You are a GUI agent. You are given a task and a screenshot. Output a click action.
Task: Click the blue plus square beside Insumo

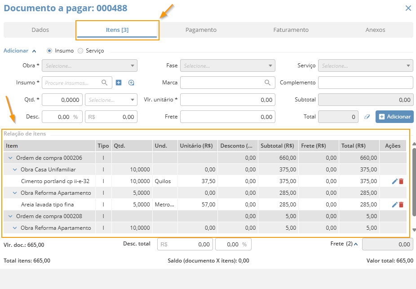pos(119,83)
